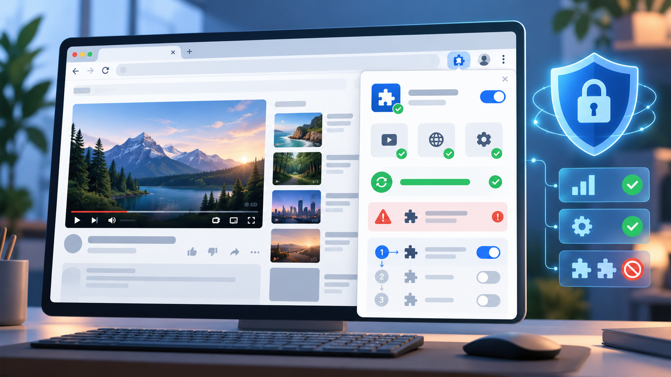
Task: Open more actions ellipsis below video
Action: [255, 252]
